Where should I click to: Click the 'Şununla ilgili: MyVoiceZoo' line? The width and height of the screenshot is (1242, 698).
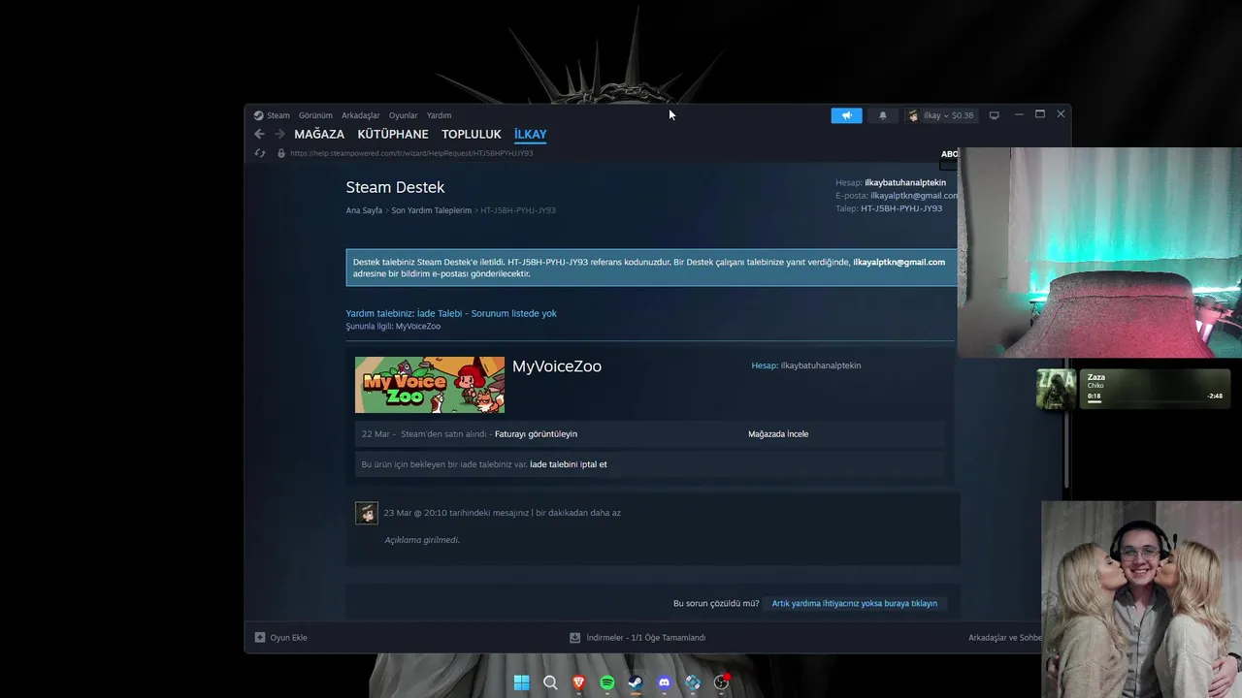coord(393,326)
